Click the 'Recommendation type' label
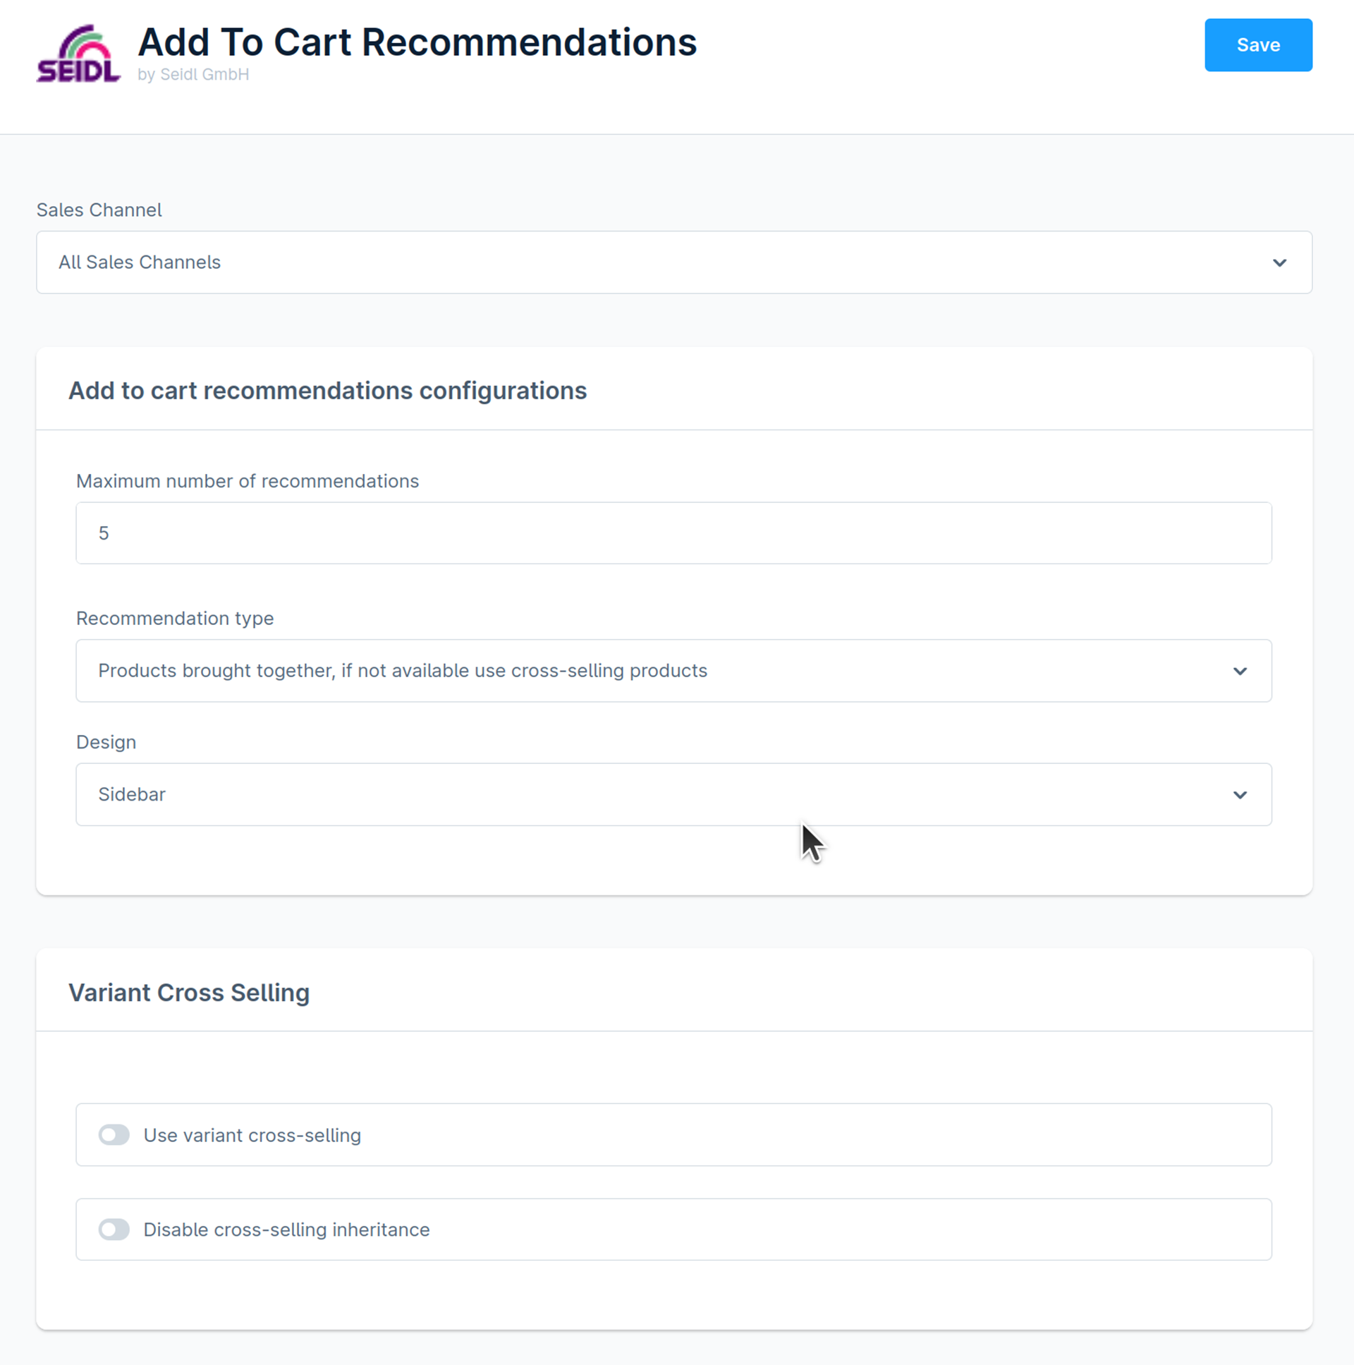1354x1365 pixels. (x=175, y=618)
